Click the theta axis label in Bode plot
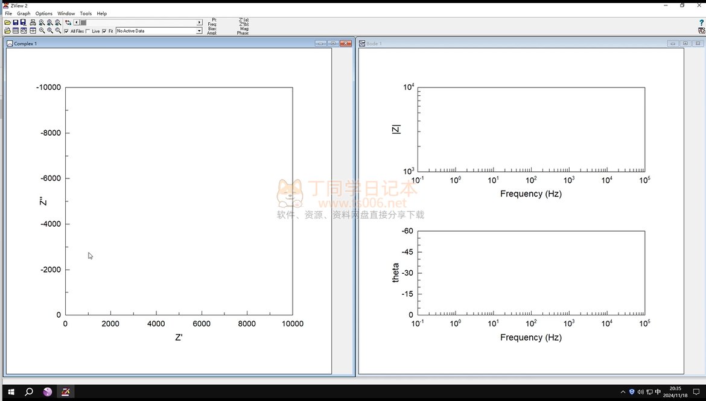 click(396, 273)
